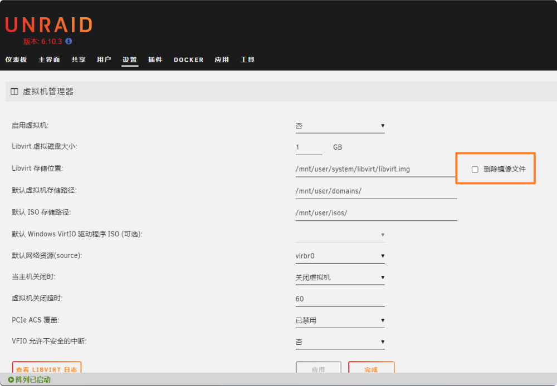557x386 pixels.
Task: Click the UNRAID logo
Action: 48,25
